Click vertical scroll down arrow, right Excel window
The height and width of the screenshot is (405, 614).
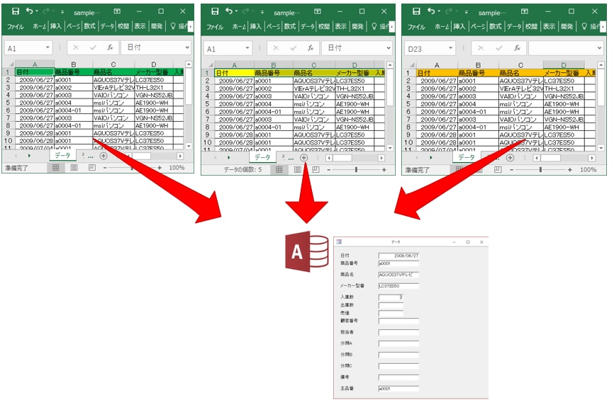601,148
